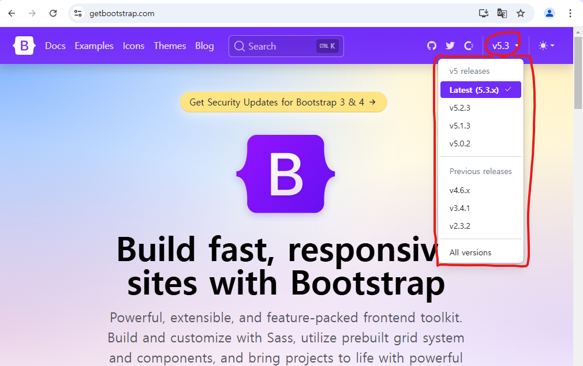Click the page vertical scrollbar thumb
Image resolution: width=583 pixels, height=366 pixels.
pyautogui.click(x=578, y=73)
